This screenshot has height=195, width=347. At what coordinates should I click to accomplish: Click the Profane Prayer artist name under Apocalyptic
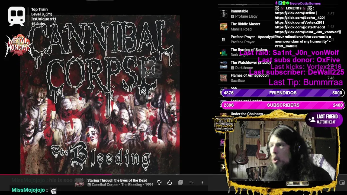pos(243,42)
